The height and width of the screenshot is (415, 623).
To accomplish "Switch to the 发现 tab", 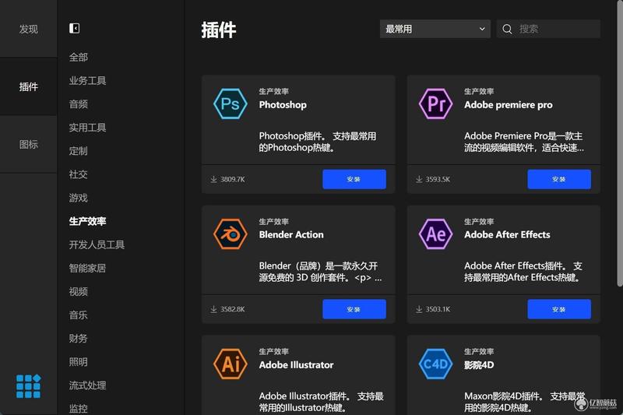I will pos(29,29).
